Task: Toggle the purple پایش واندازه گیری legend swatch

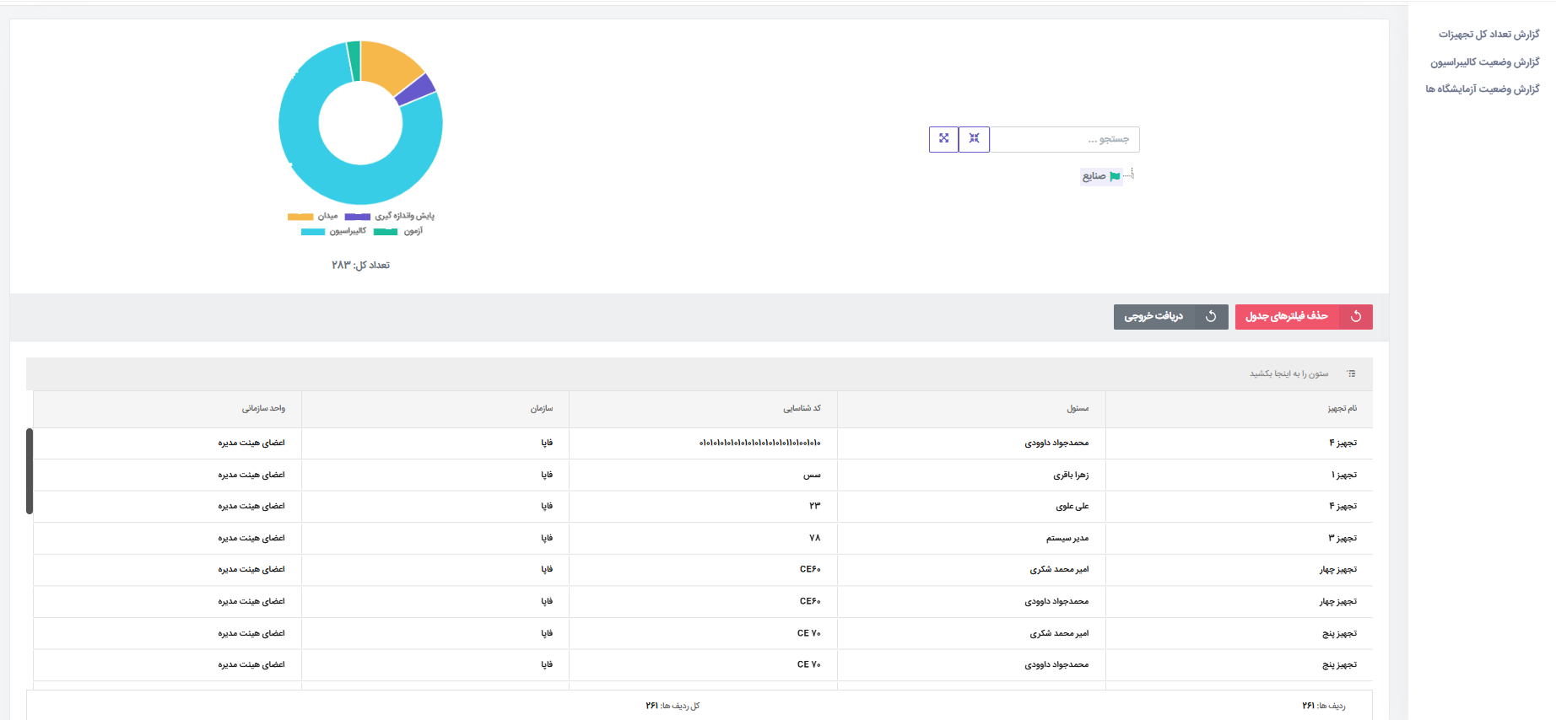Action: coord(358,217)
